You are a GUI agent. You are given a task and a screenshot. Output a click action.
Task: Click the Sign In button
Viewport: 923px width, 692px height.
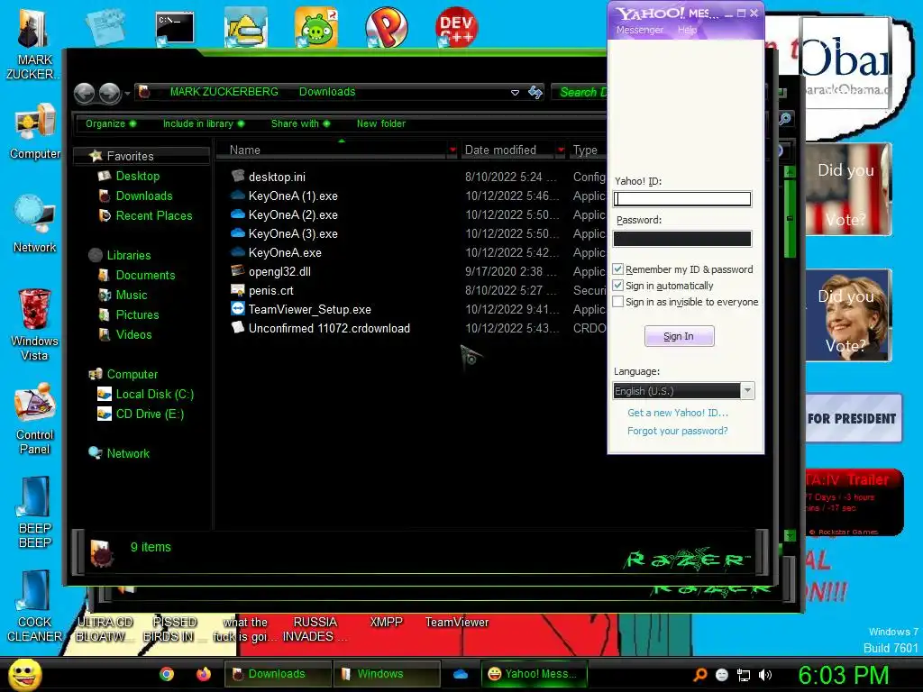[x=680, y=336]
